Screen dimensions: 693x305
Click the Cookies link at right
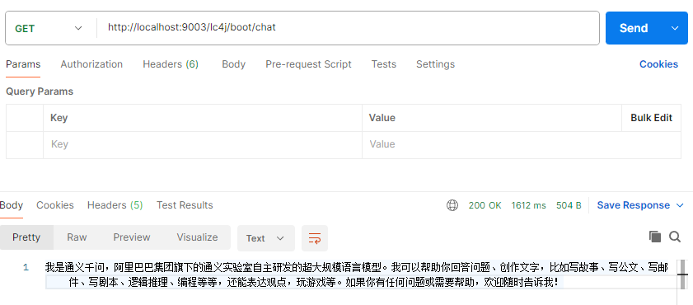pos(658,64)
